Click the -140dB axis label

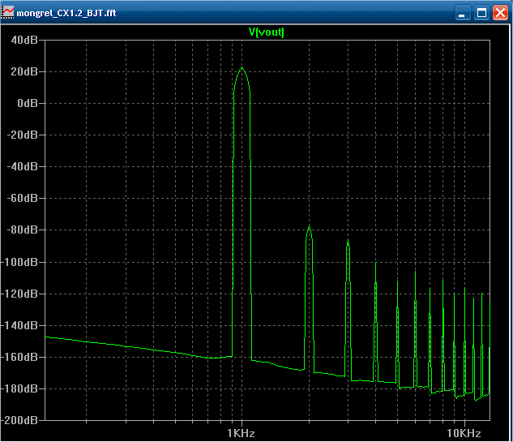(19, 325)
